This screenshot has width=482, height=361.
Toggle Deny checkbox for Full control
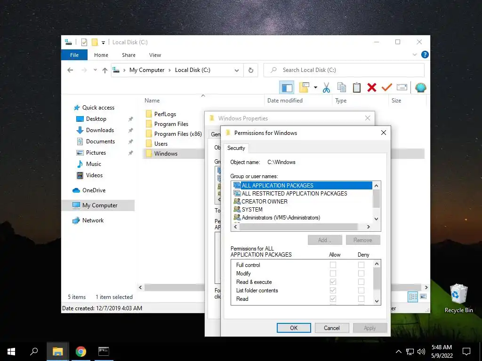pyautogui.click(x=361, y=265)
